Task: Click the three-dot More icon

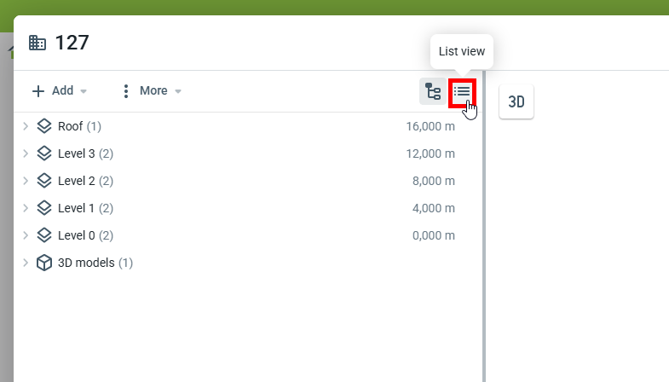Action: point(126,91)
